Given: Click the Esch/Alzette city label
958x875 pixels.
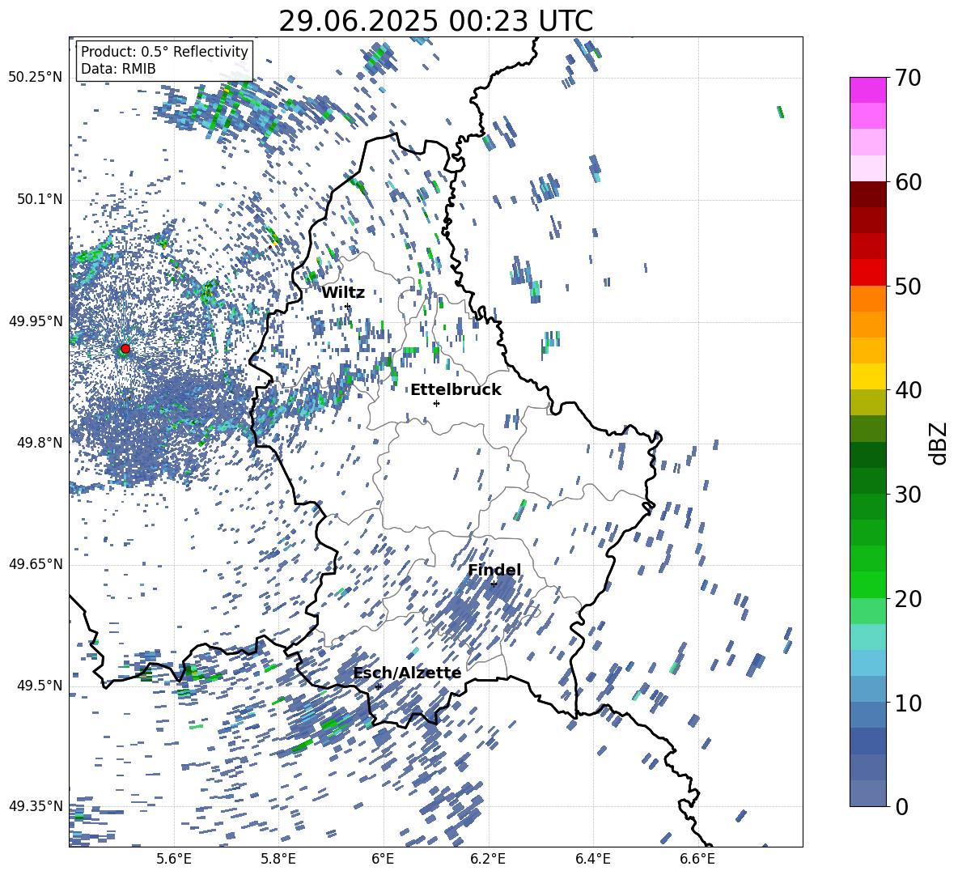Looking at the screenshot, I should 407,673.
